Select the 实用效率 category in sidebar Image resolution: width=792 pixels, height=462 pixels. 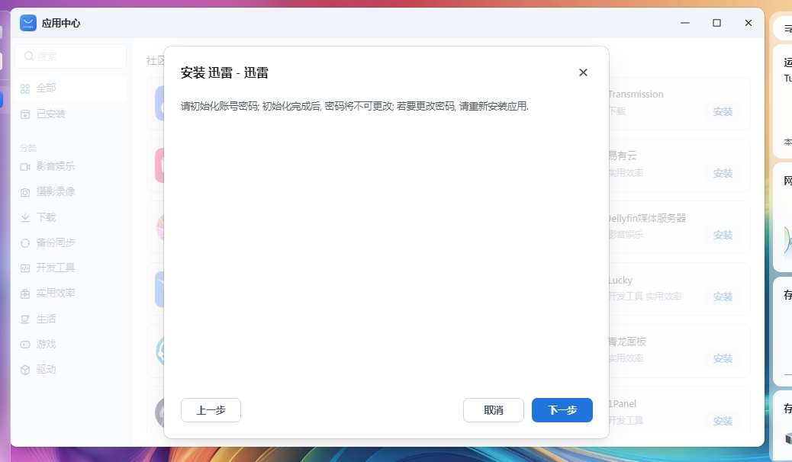click(x=71, y=294)
